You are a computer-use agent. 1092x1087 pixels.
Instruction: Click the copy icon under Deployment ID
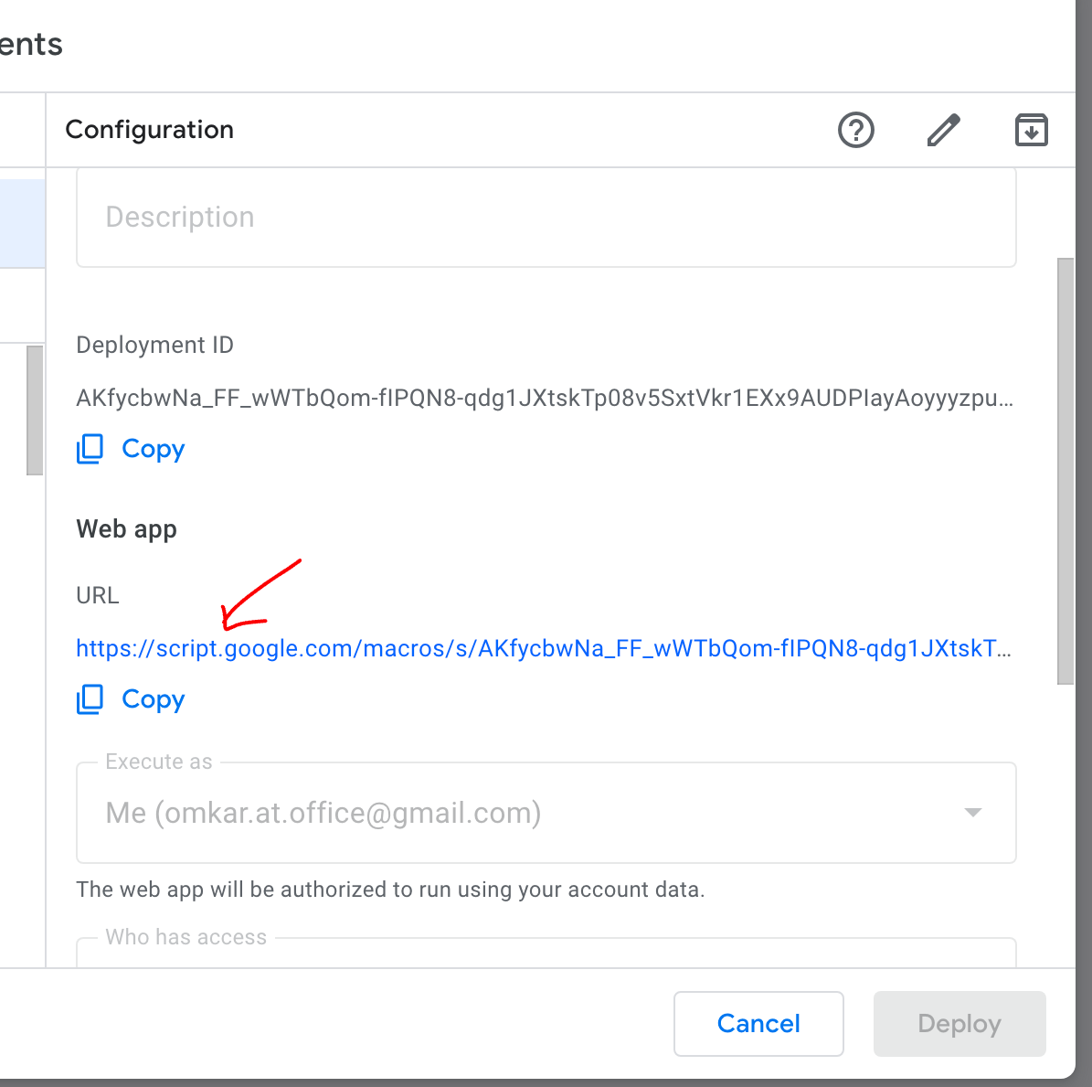click(x=90, y=449)
